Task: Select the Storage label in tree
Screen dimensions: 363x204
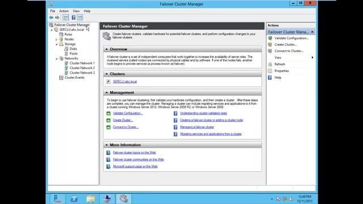Action: [70, 44]
